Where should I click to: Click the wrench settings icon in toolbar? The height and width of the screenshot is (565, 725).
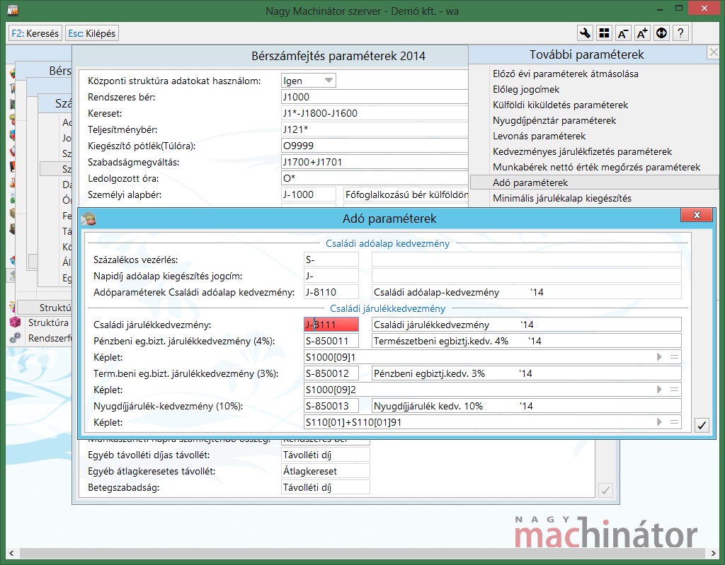coord(585,33)
